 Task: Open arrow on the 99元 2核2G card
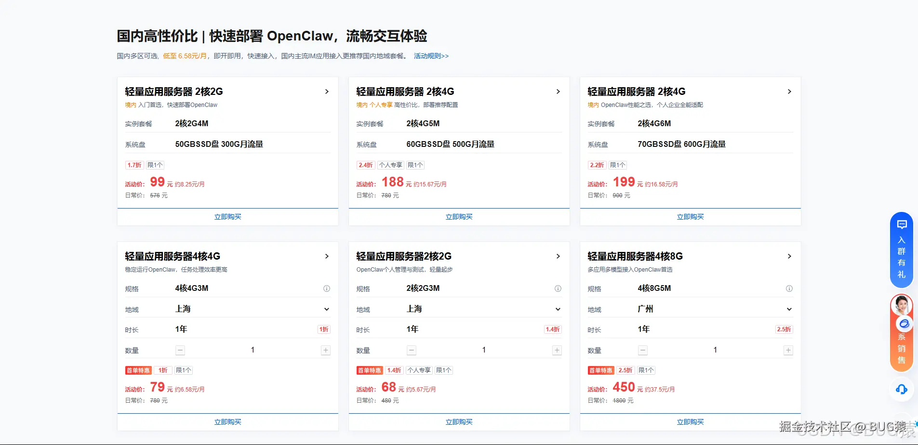(327, 92)
